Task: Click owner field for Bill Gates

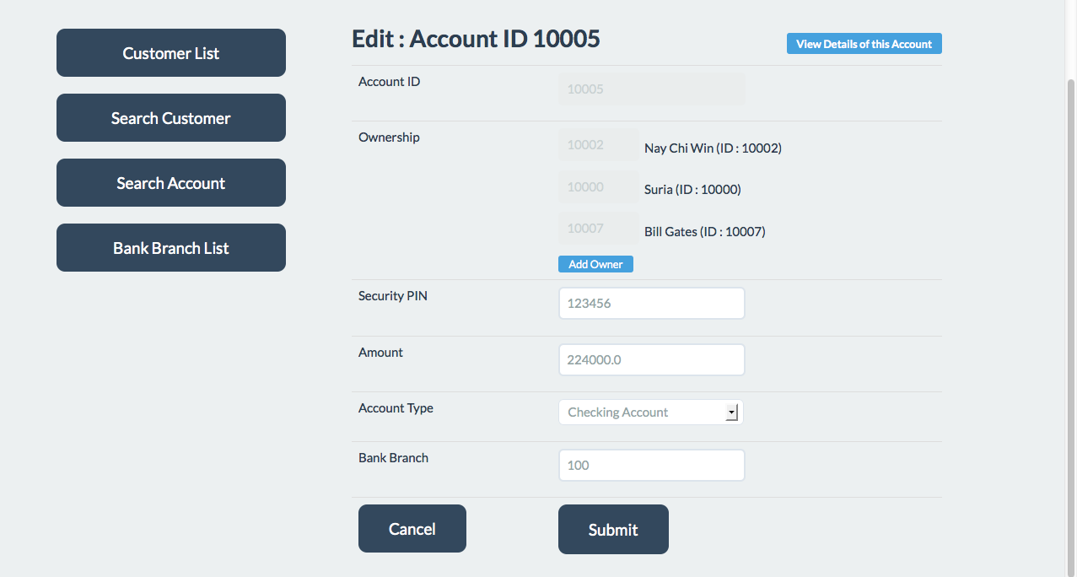Action: pyautogui.click(x=597, y=228)
